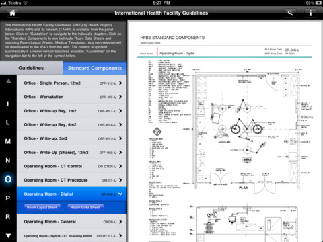Tap the Wi-Fi status icon
The height and width of the screenshot is (242, 323).
point(26,3)
